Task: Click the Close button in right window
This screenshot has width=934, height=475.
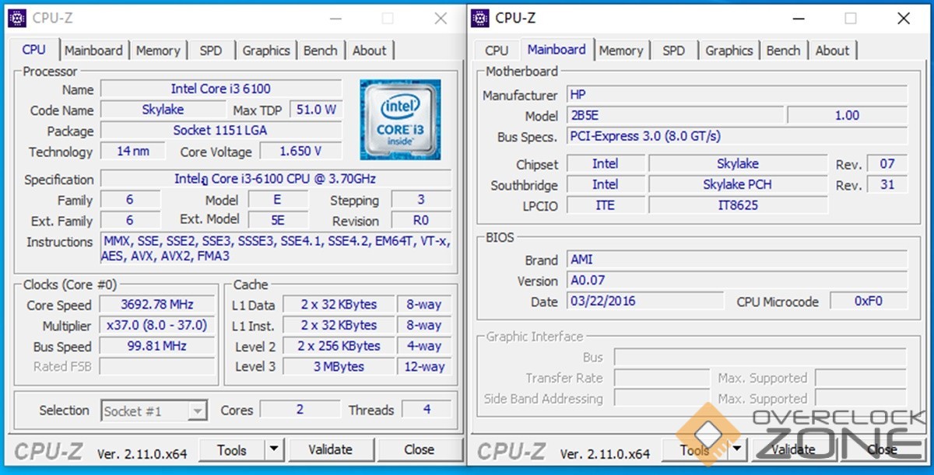Action: pyautogui.click(x=882, y=449)
